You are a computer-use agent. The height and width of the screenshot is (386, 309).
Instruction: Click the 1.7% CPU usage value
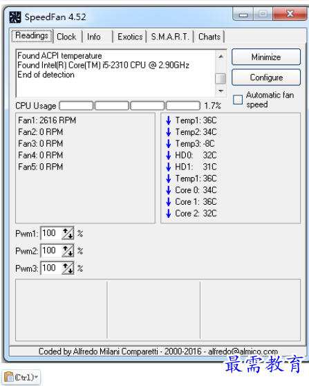[212, 106]
